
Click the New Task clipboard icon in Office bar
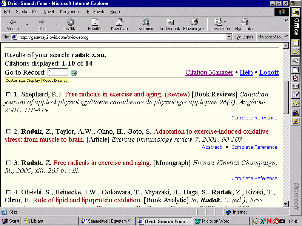[x=296, y=78]
